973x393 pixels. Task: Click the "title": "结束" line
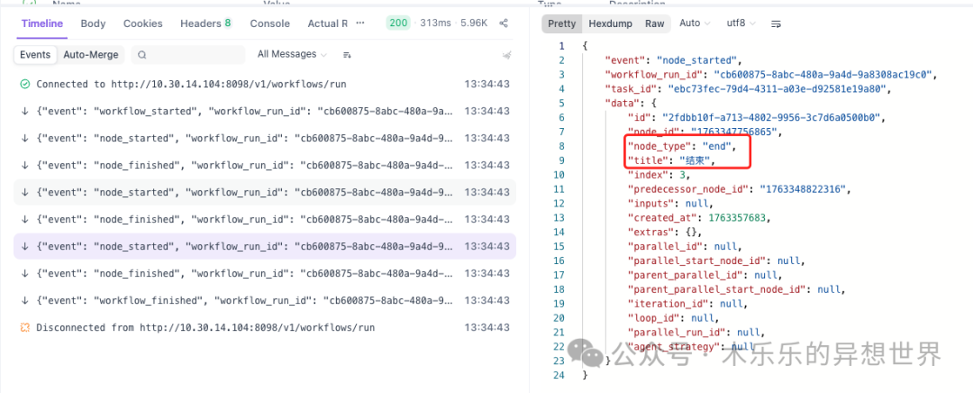coord(671,160)
